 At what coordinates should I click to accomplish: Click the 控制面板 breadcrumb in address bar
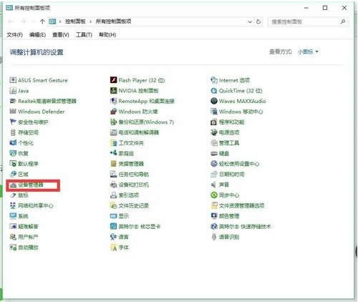[75, 21]
